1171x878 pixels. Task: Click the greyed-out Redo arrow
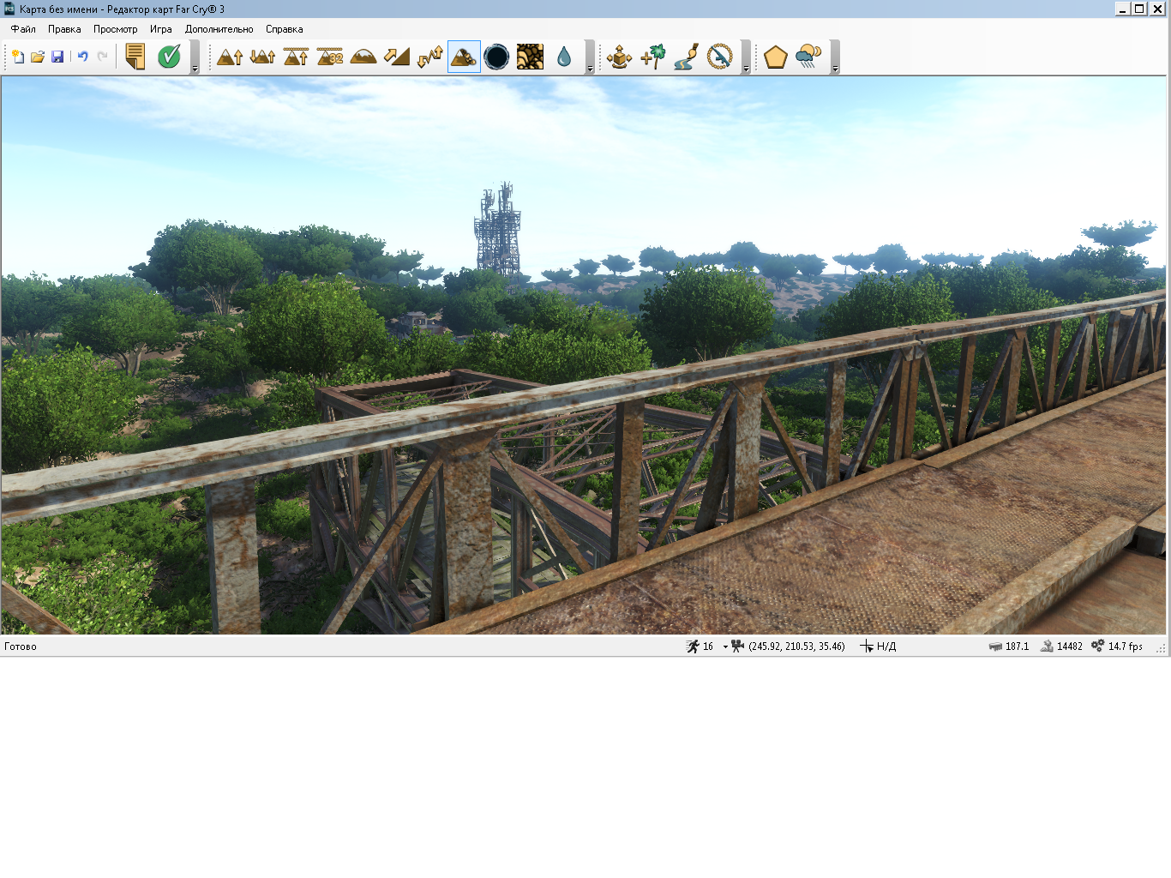[x=103, y=57]
